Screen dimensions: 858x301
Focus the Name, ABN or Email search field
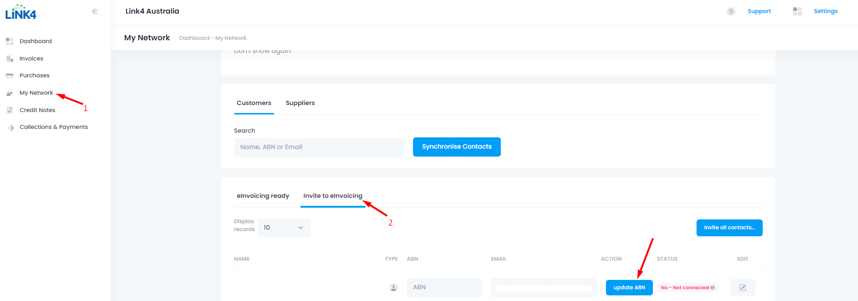319,147
